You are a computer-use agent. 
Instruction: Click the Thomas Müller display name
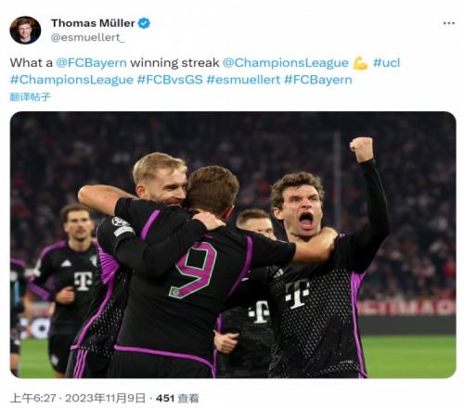click(x=93, y=23)
